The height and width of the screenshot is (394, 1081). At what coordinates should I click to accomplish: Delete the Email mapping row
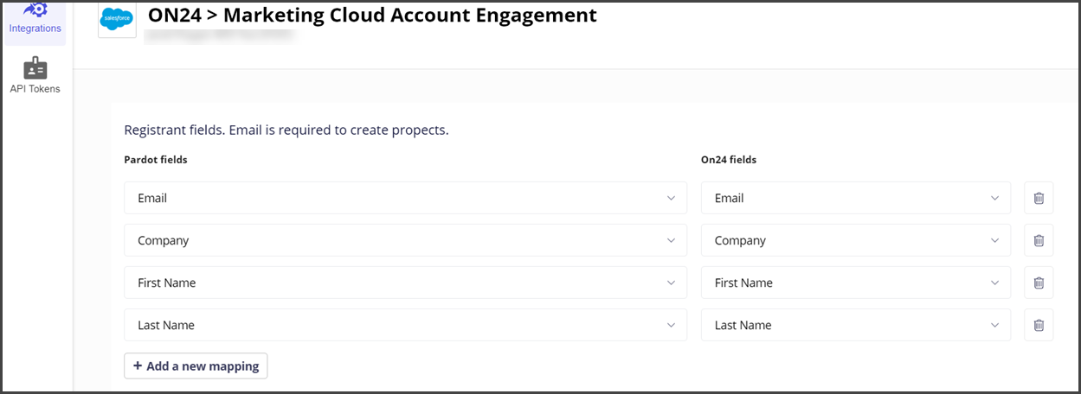1039,198
